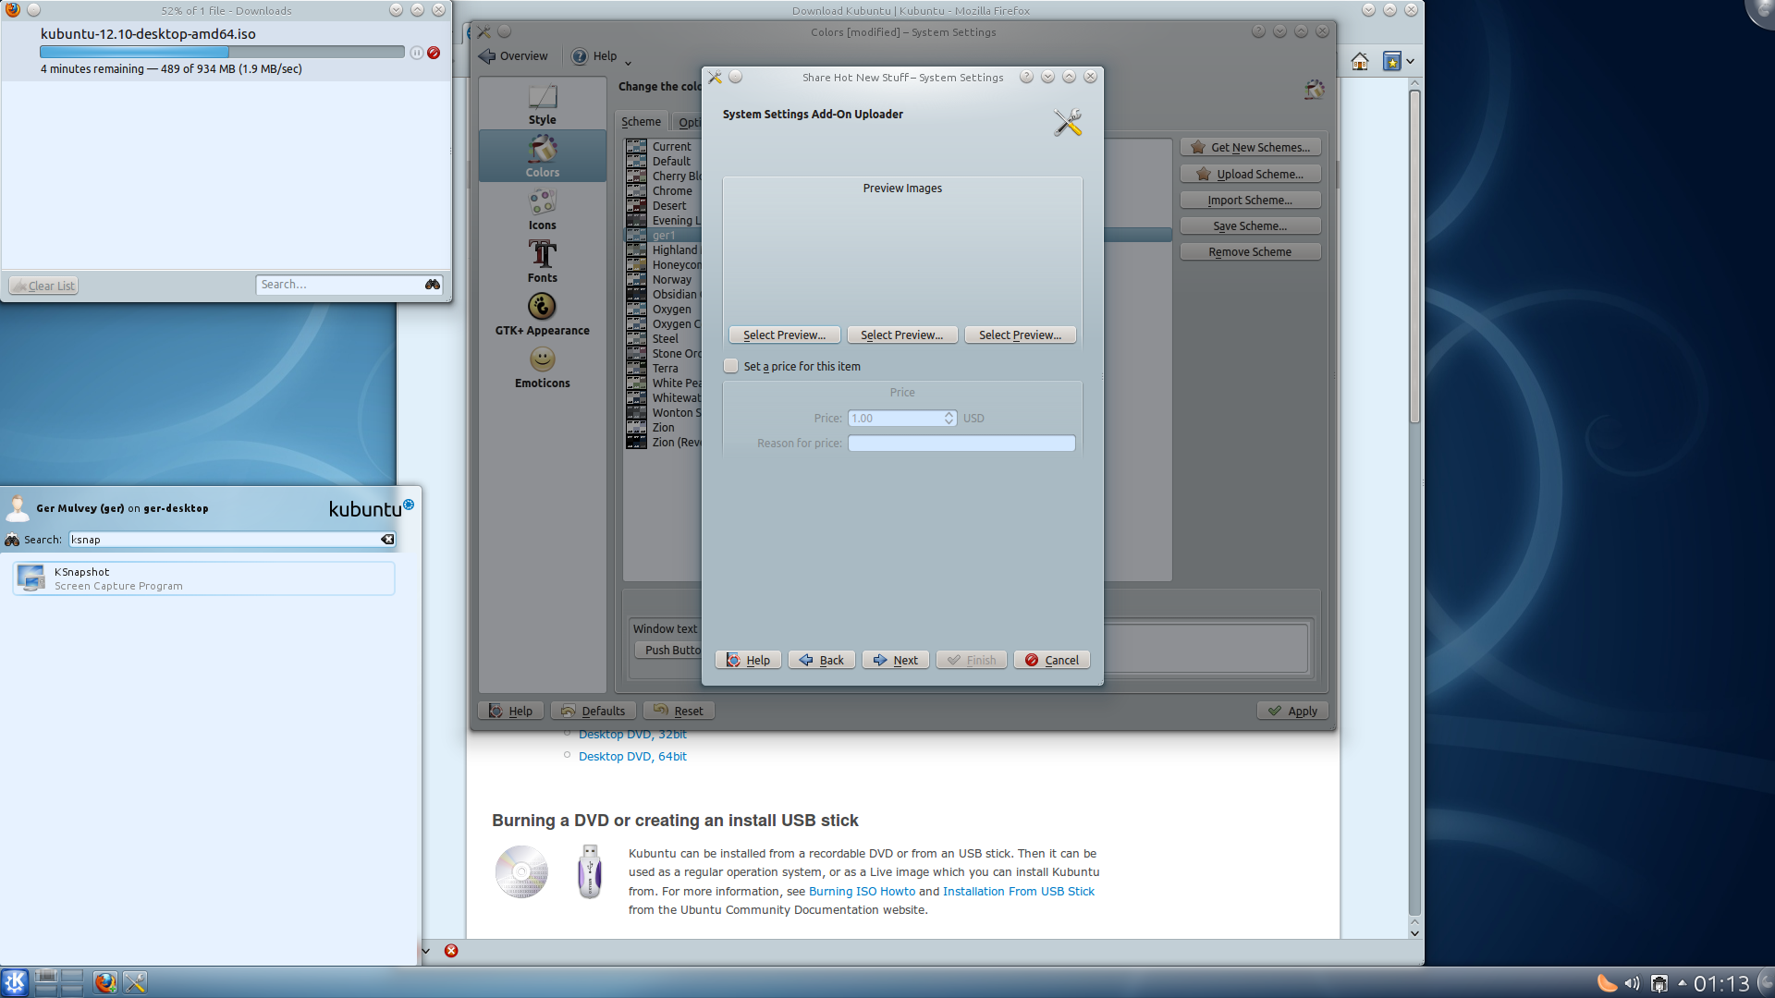Click Help in the uploader dialog
1775x998 pixels.
748,660
